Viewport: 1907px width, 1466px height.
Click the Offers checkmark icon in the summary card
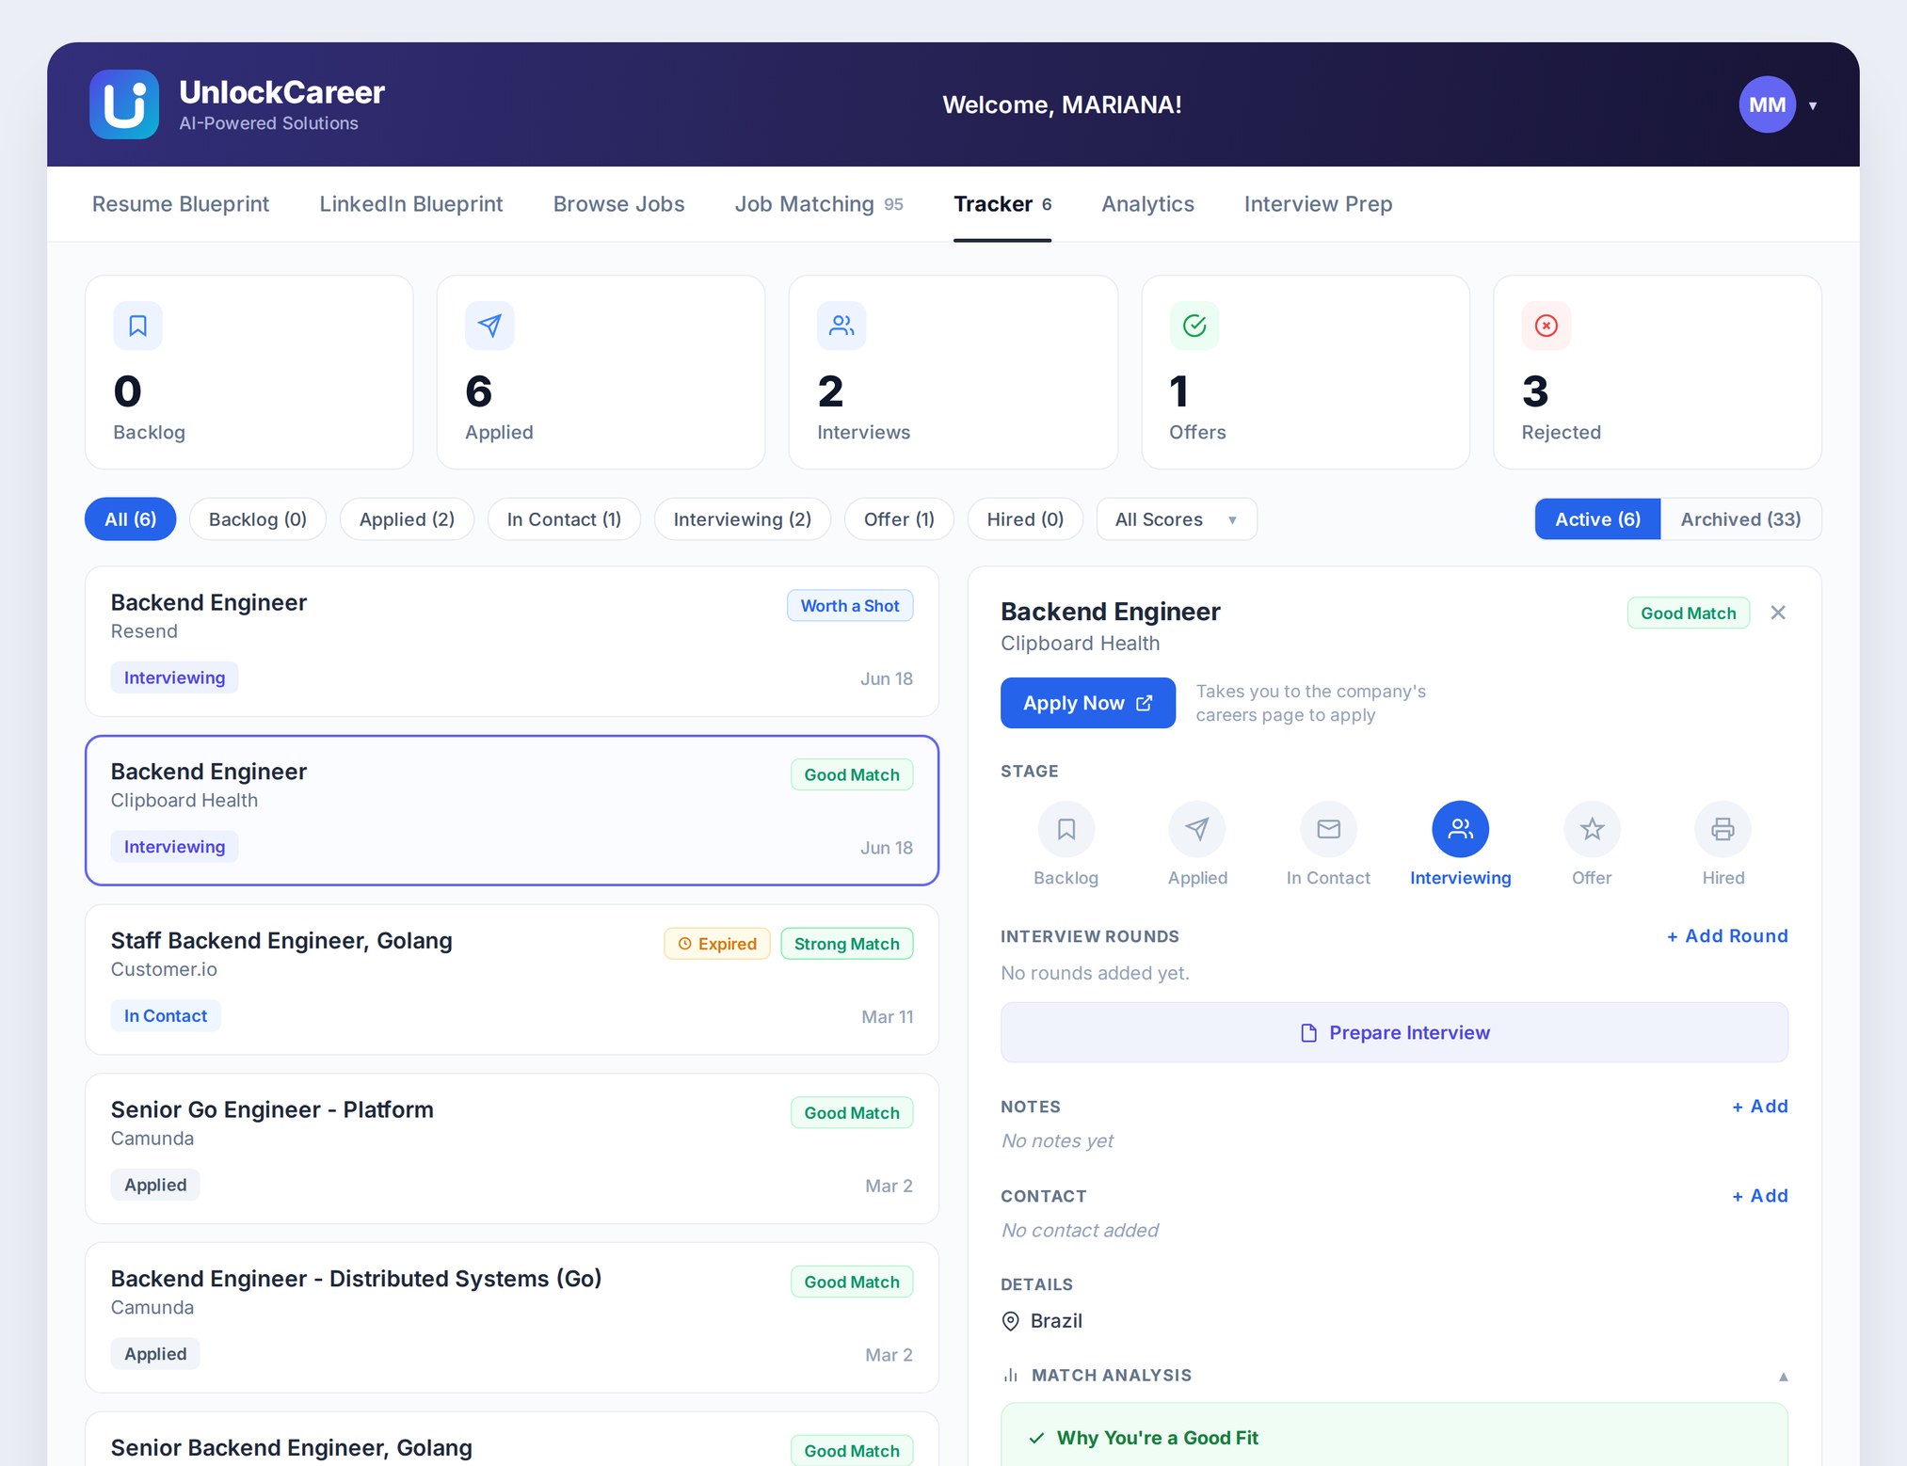coord(1194,326)
